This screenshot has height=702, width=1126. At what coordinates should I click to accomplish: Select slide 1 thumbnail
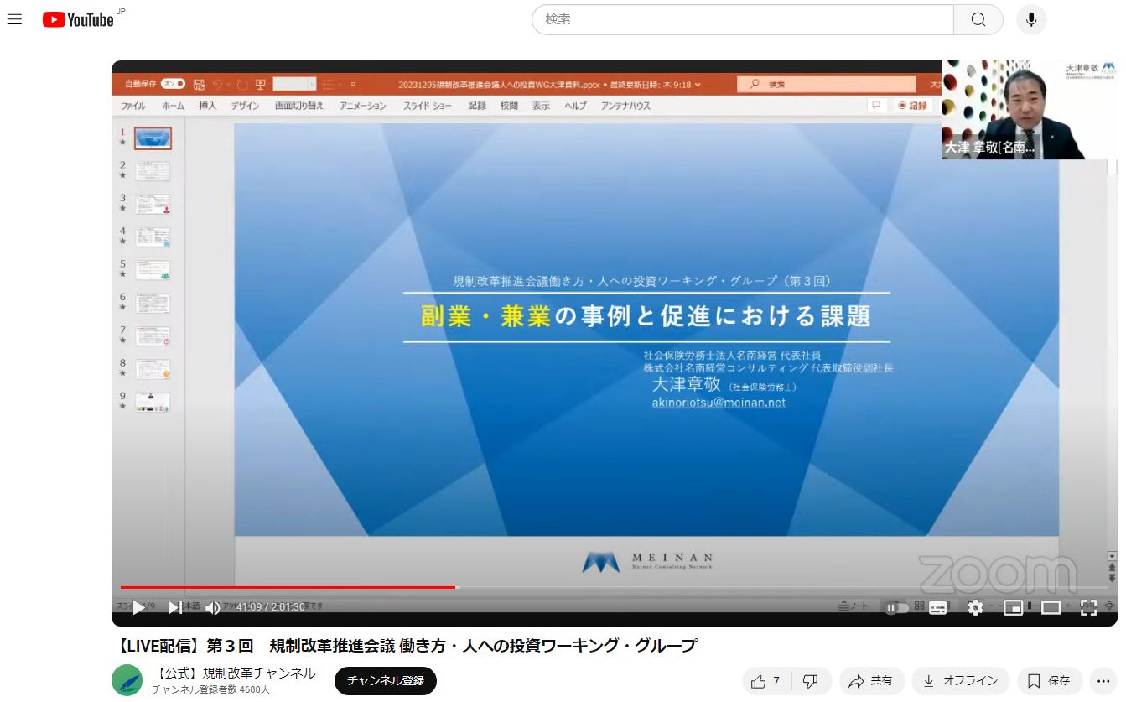tap(153, 138)
